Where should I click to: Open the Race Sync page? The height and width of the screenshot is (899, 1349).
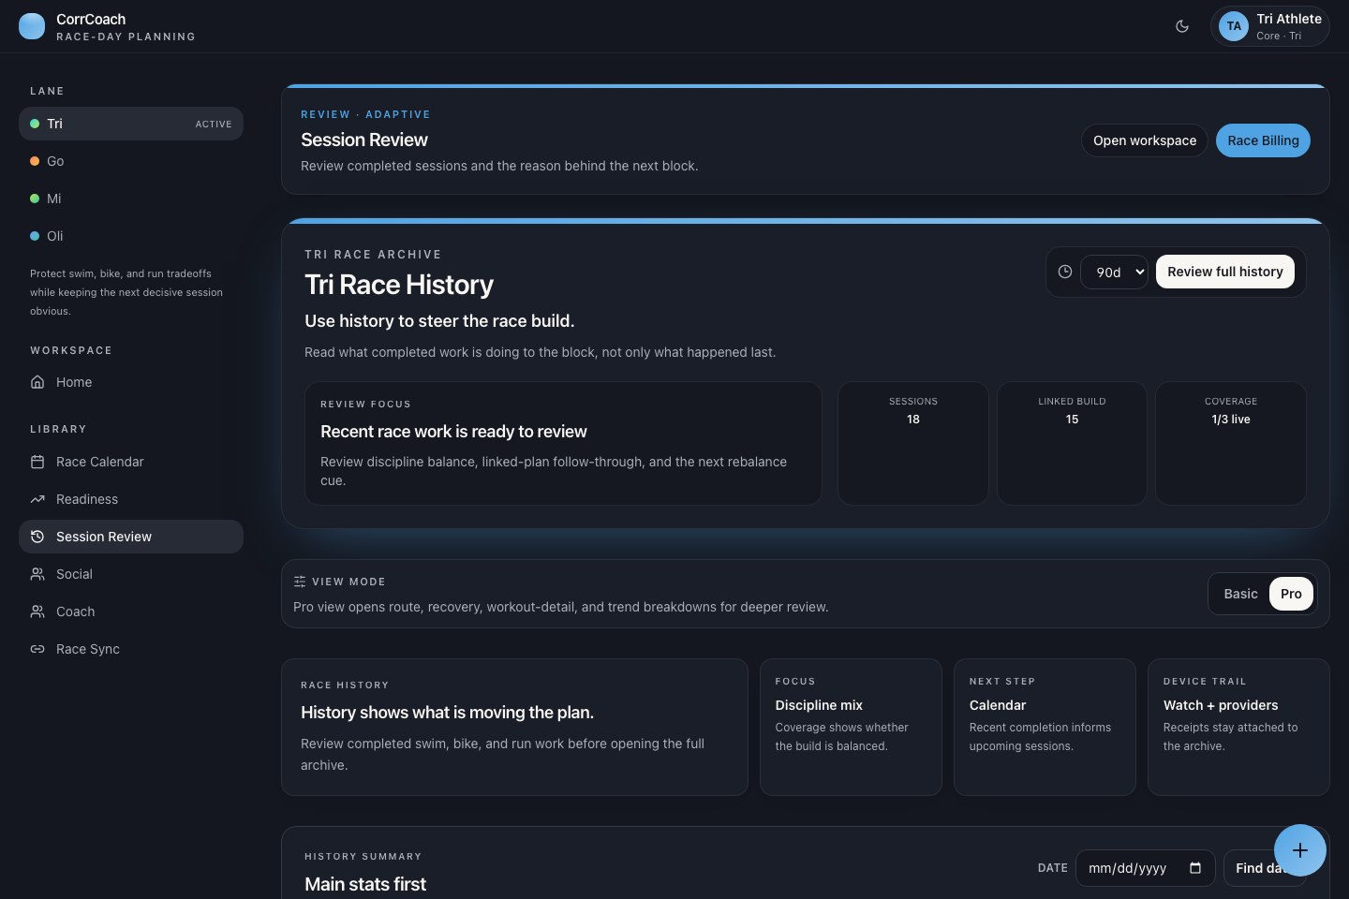click(x=131, y=649)
